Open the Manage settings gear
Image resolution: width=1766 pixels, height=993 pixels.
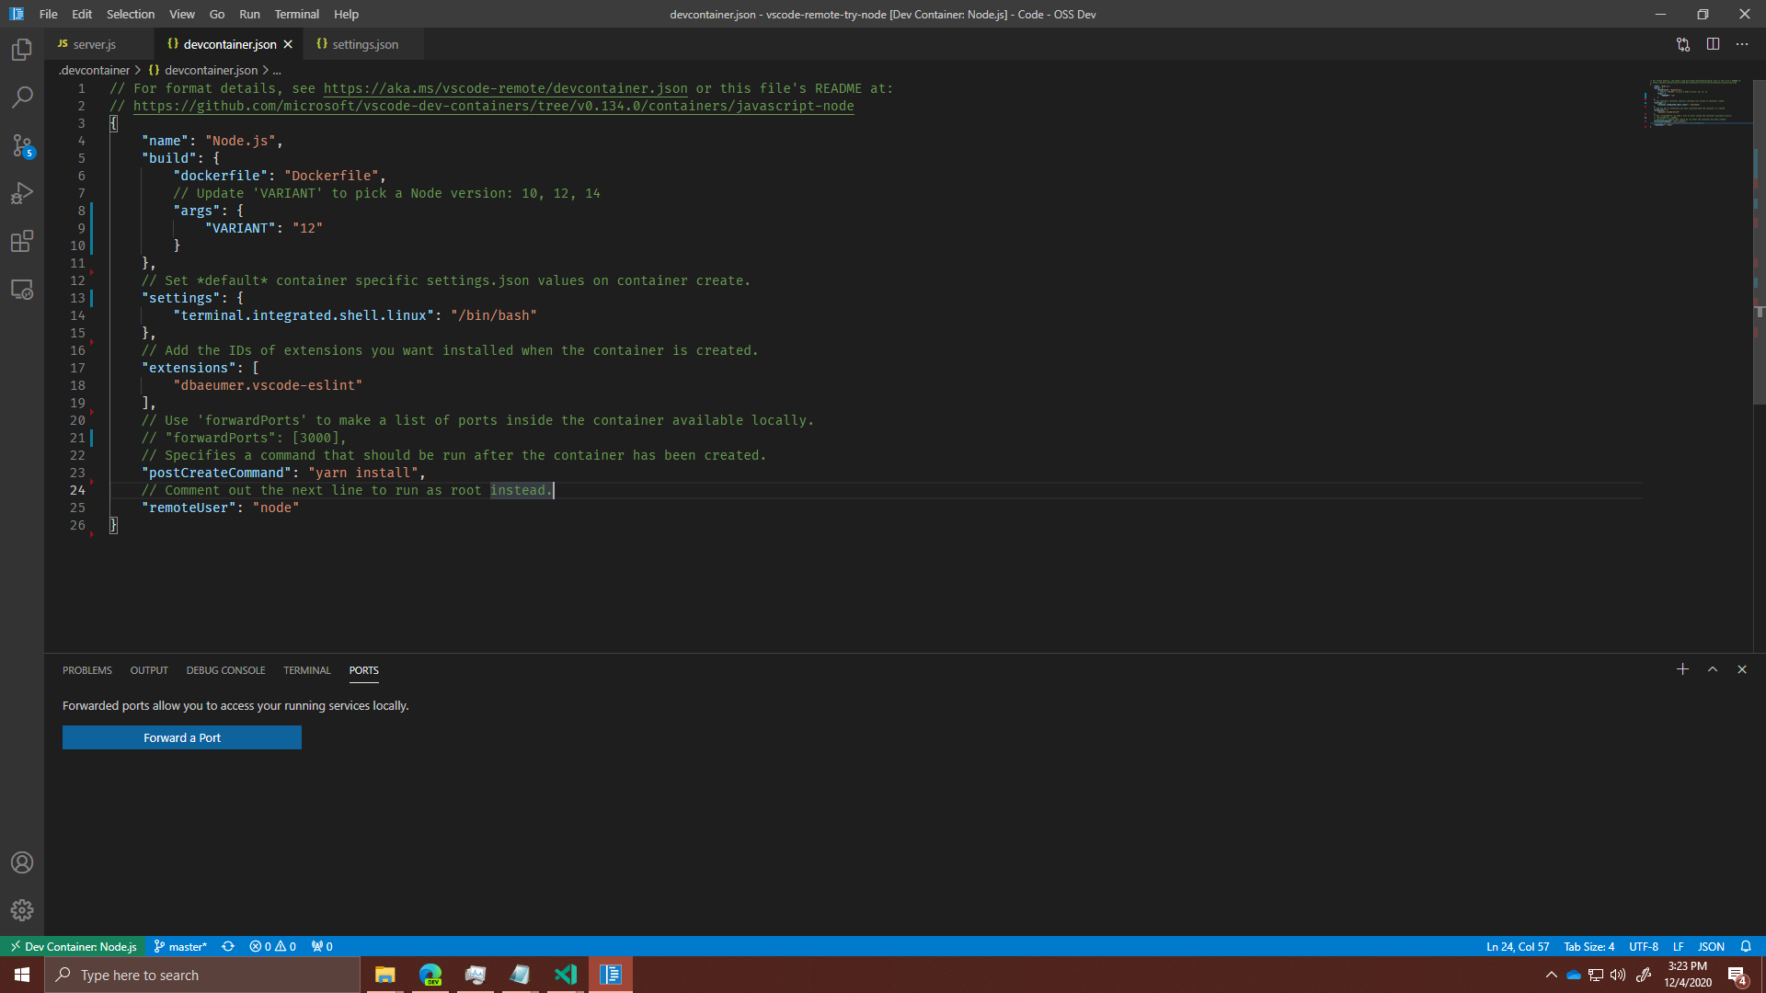tap(22, 910)
